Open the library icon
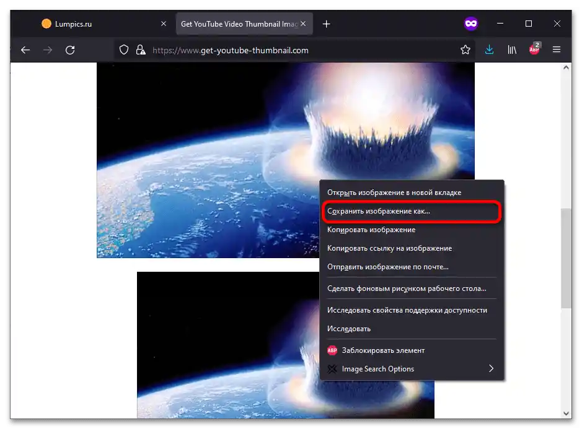Viewport: 582px width, 429px height. pos(512,50)
